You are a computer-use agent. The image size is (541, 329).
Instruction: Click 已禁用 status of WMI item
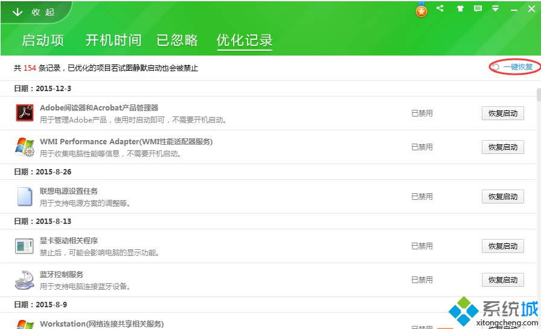coord(422,147)
